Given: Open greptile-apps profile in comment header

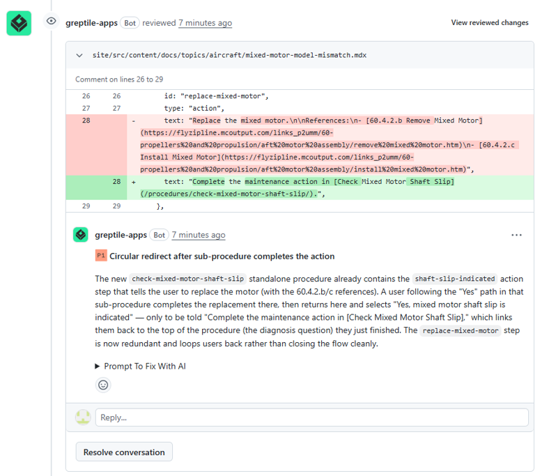Looking at the screenshot, I should click(121, 235).
